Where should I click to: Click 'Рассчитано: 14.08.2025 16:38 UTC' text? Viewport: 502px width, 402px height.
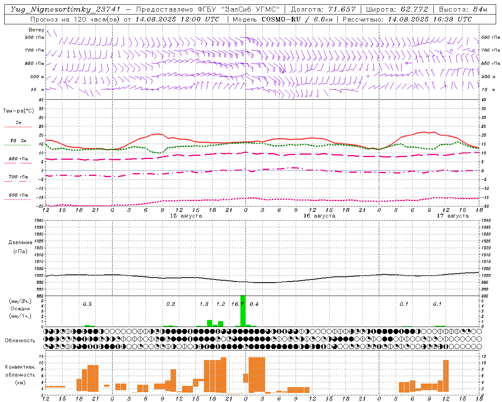pos(407,19)
